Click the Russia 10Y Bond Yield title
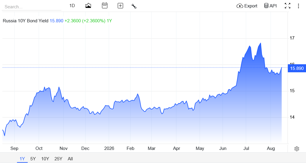This screenshot has height=163, width=306. click(26, 21)
